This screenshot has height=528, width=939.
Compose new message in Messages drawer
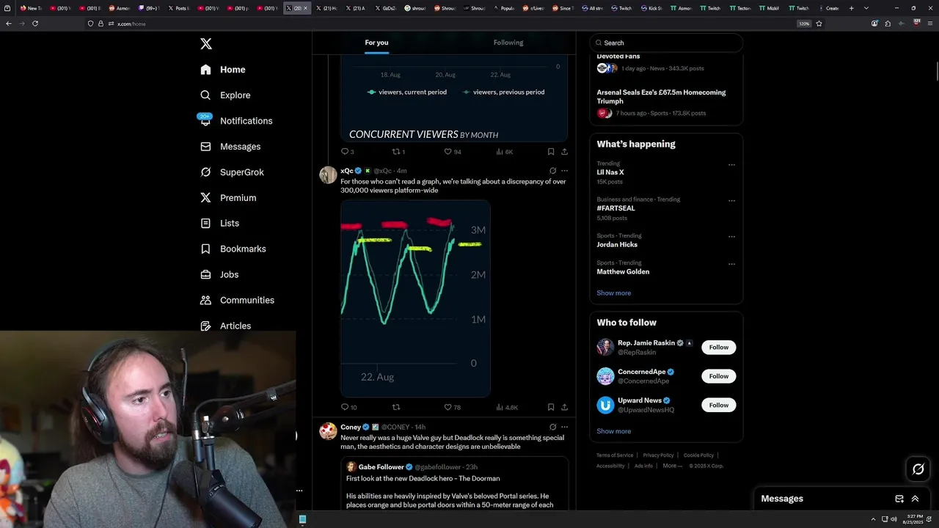coord(899,499)
